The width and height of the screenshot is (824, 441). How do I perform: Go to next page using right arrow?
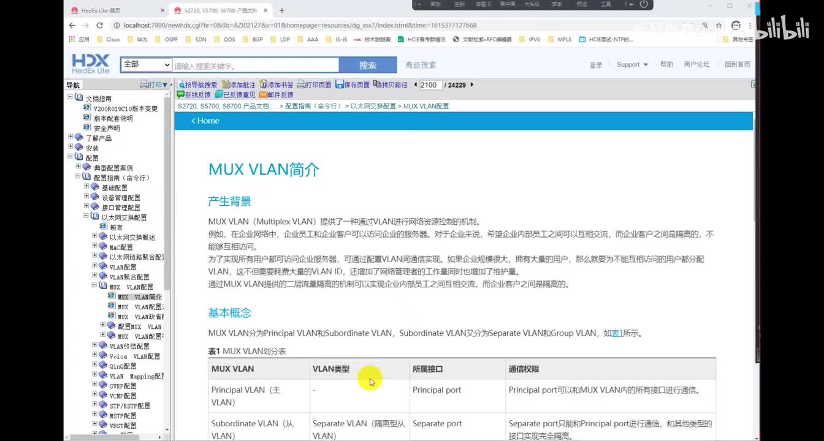(471, 85)
